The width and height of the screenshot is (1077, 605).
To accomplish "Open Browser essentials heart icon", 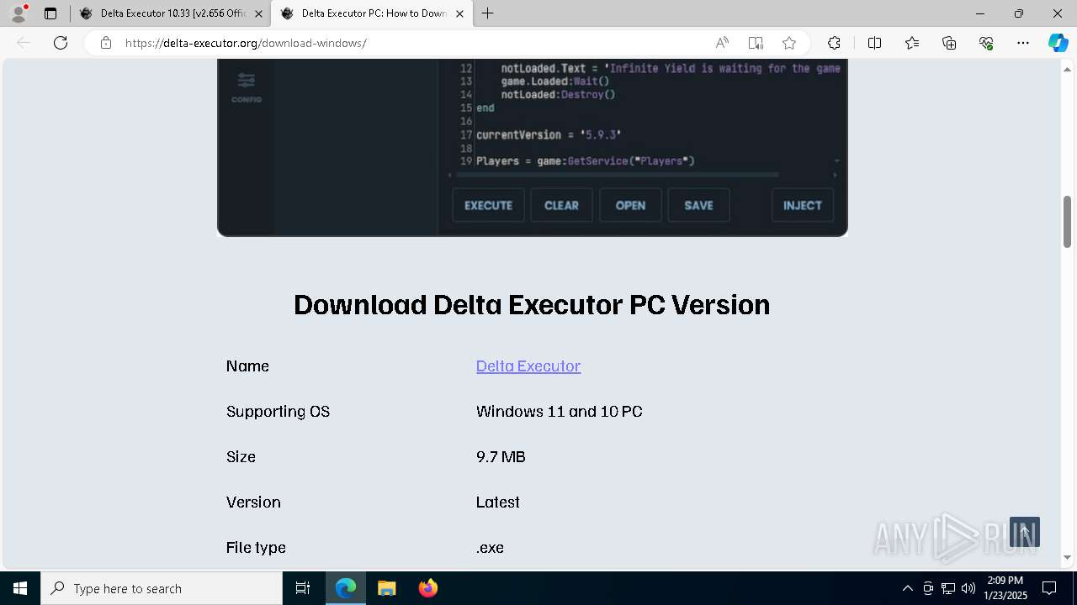I will tap(986, 43).
